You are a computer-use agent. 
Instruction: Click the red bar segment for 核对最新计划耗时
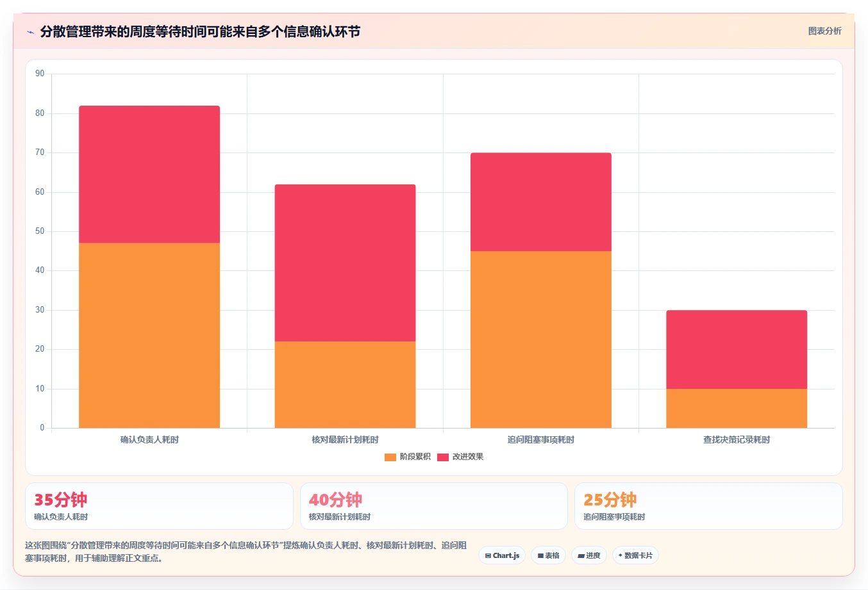[x=345, y=263]
